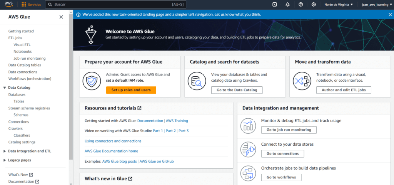The width and height of the screenshot is (394, 185).
Task: Close the AWS Glue navigation panel
Action: tap(61, 17)
